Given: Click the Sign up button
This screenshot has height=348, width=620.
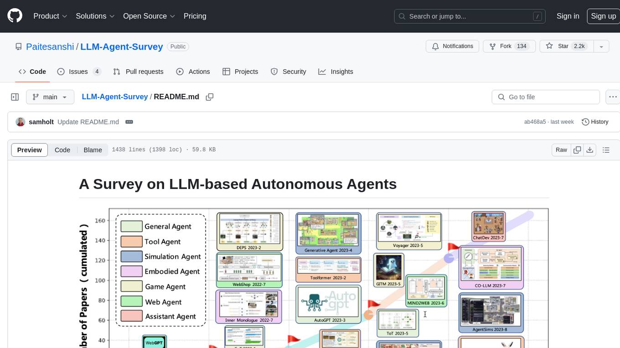Looking at the screenshot, I should coord(603,16).
